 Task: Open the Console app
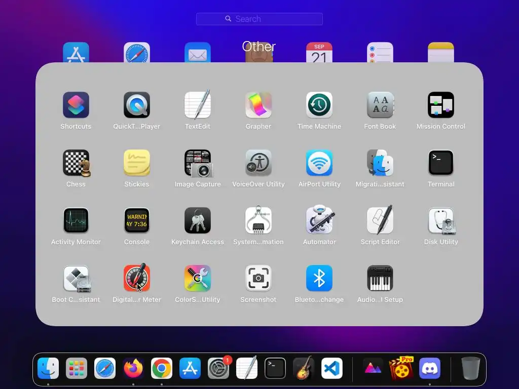point(137,220)
